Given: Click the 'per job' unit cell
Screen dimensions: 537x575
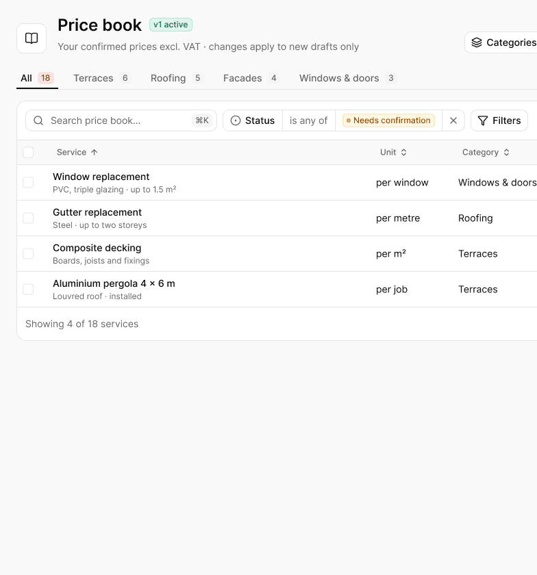Looking at the screenshot, I should coord(392,290).
